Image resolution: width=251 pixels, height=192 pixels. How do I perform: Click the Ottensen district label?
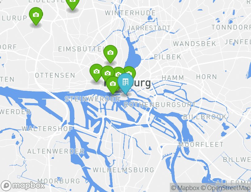coord(55,75)
